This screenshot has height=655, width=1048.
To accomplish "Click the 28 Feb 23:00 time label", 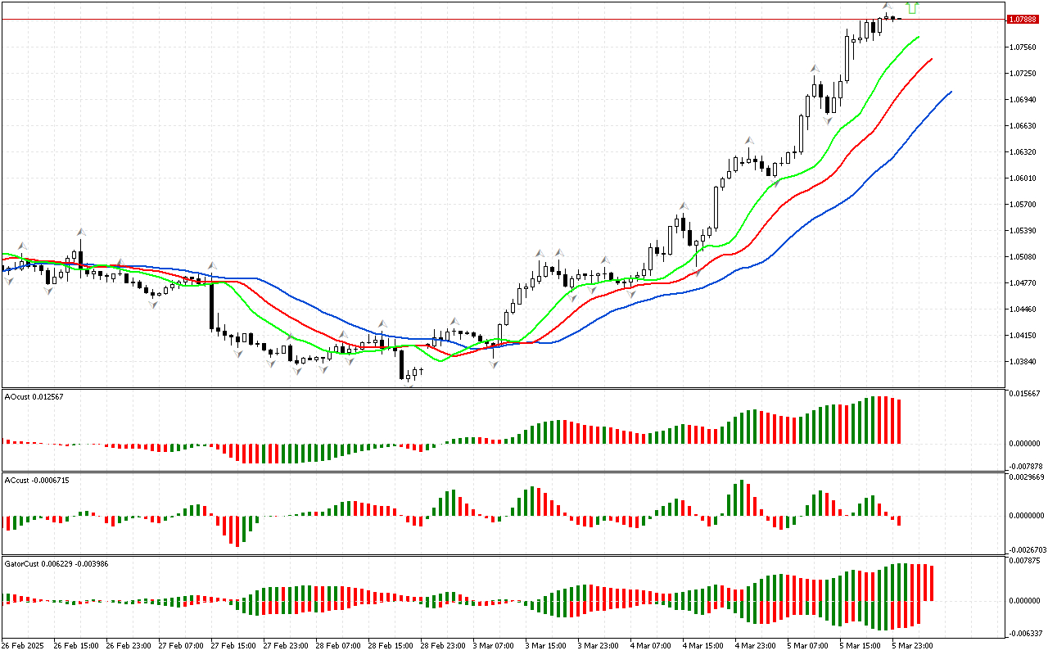I will pos(443,646).
